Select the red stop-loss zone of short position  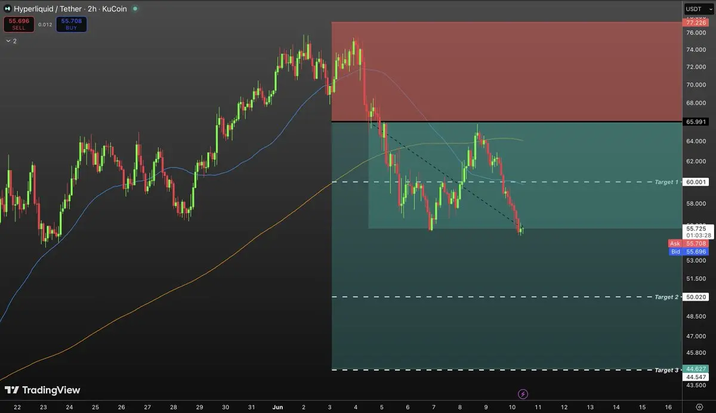coord(506,72)
